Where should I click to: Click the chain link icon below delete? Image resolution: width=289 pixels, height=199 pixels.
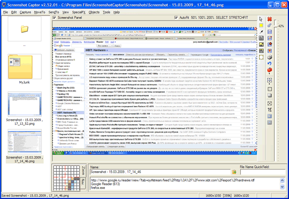click(269, 25)
